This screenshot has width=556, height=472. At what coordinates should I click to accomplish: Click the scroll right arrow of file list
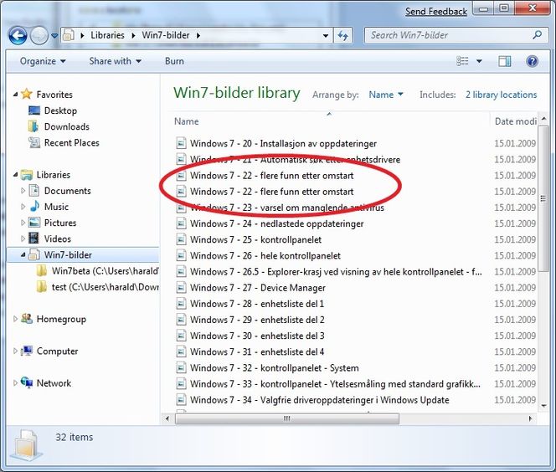click(531, 418)
